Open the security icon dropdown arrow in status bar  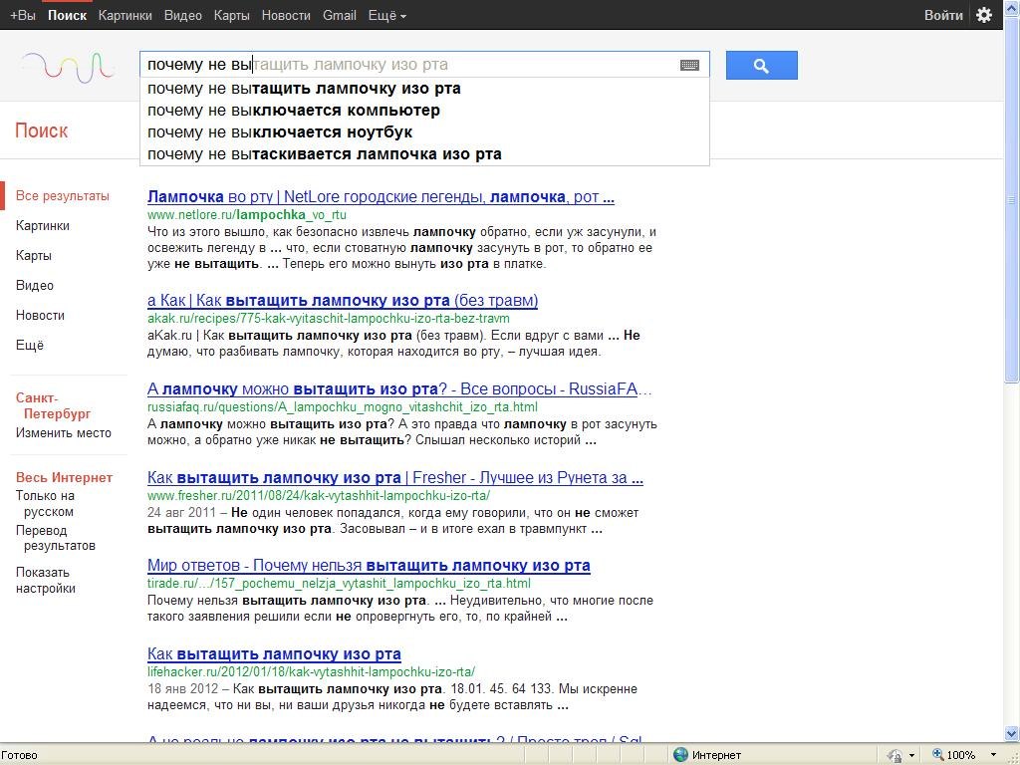[x=911, y=755]
